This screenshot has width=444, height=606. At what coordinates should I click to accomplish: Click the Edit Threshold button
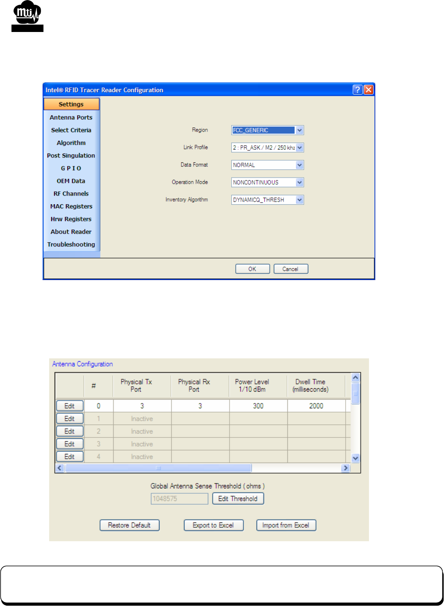238,499
